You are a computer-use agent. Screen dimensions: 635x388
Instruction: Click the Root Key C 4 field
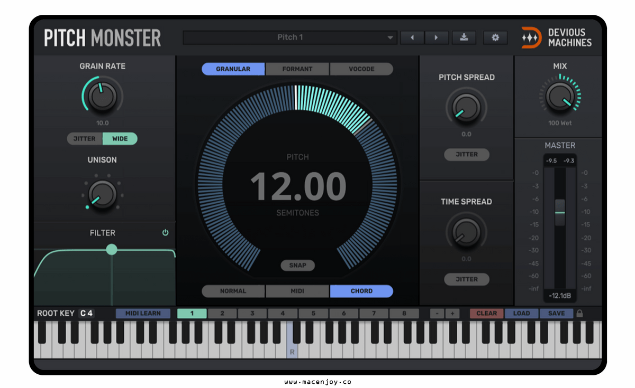87,313
